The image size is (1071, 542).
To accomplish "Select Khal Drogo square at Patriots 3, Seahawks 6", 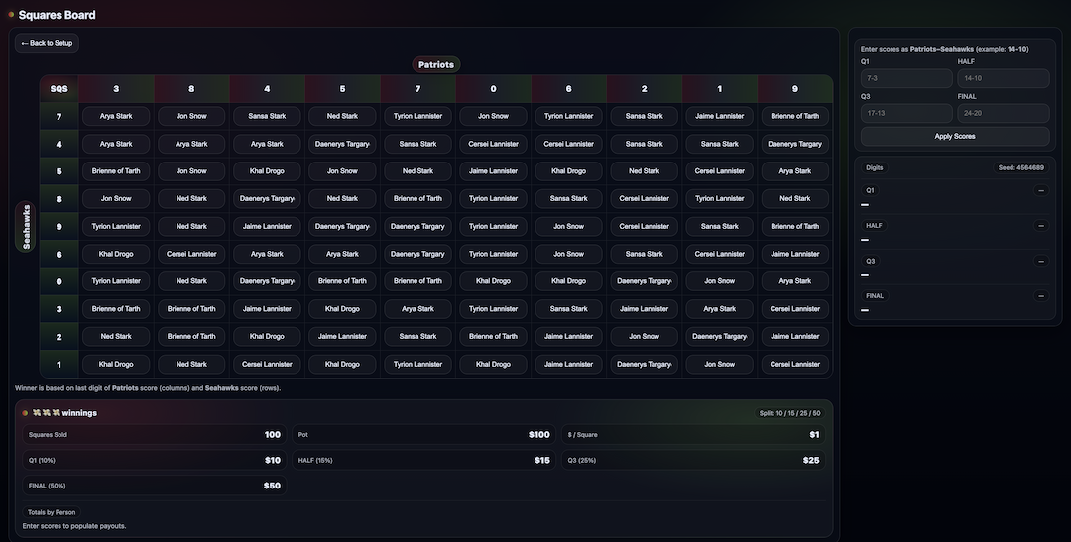I will [x=116, y=254].
